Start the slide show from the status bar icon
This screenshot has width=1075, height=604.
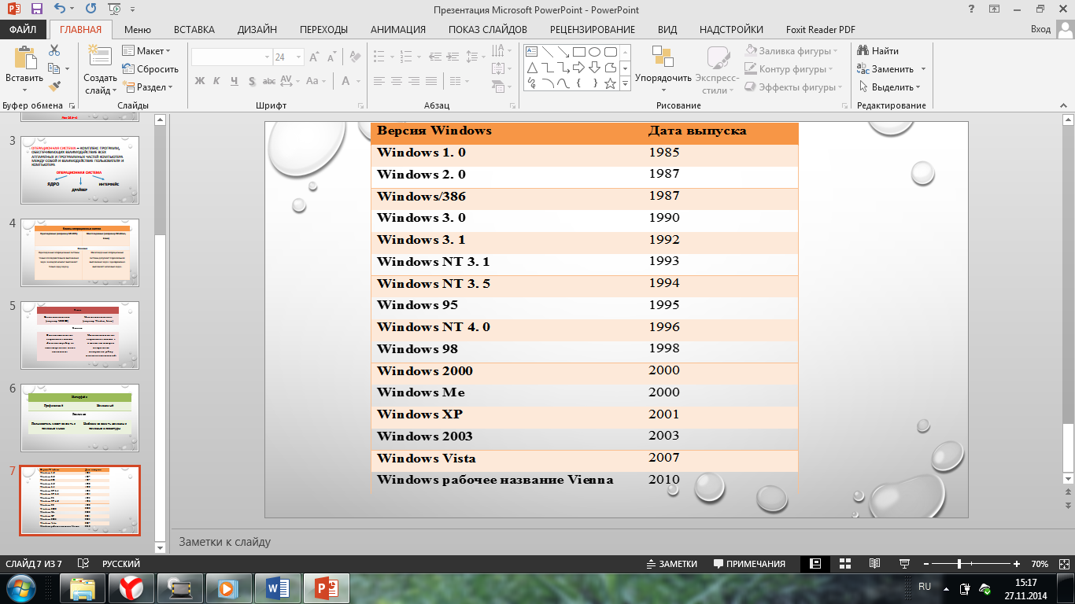904,564
